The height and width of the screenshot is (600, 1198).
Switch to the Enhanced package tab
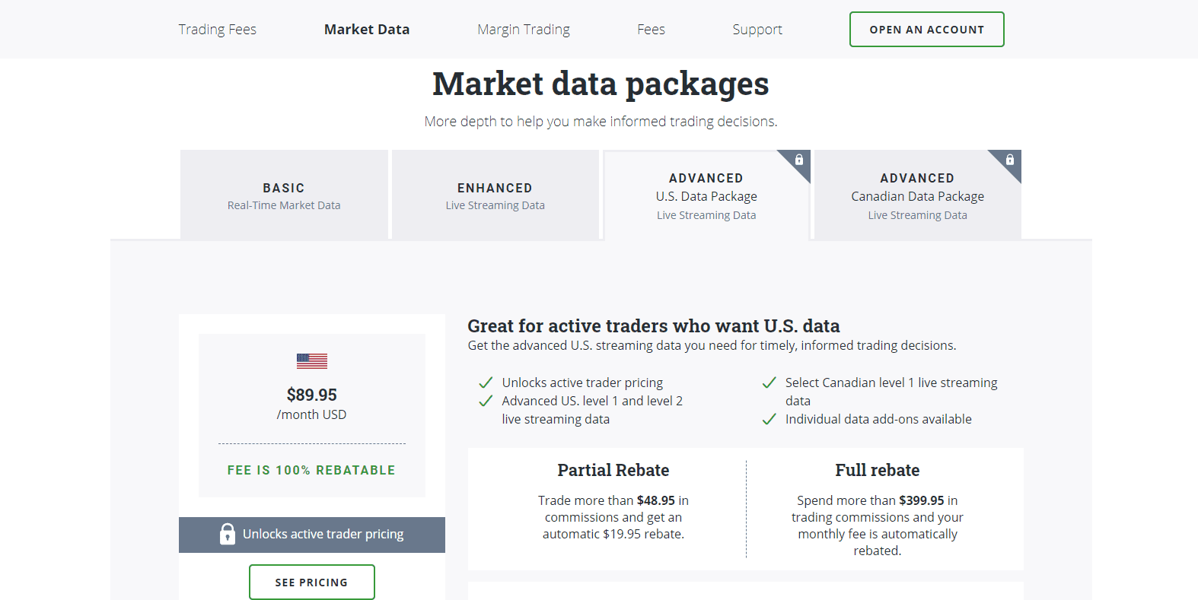coord(495,195)
